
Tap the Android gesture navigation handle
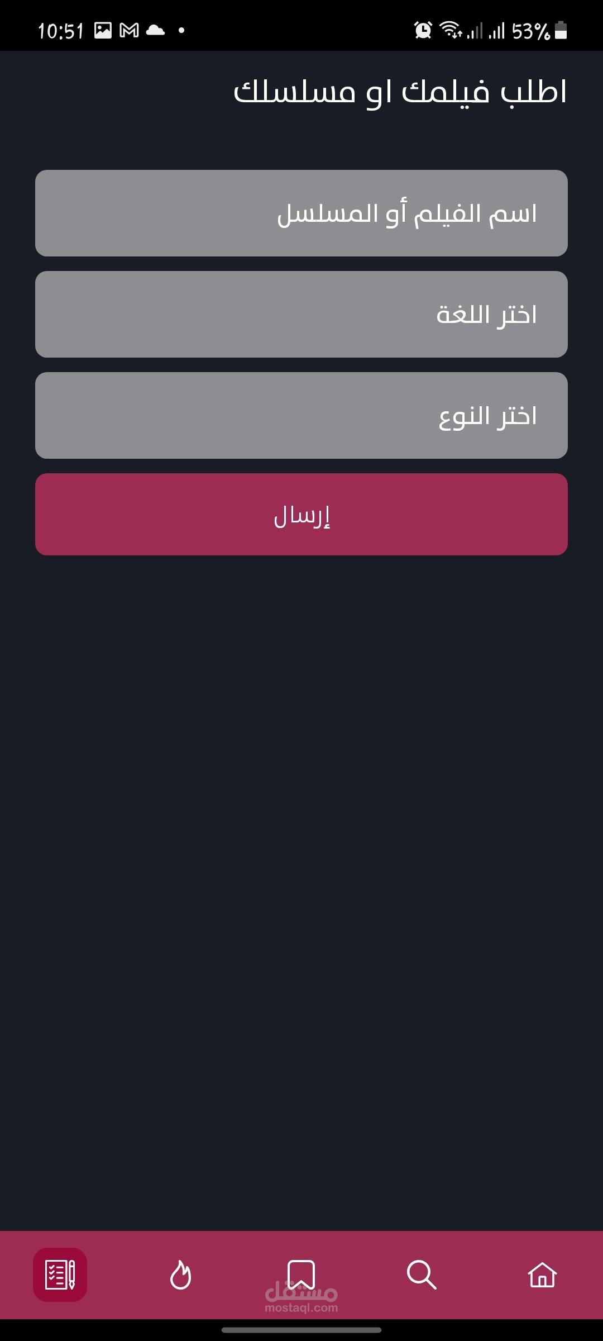pos(301,1330)
